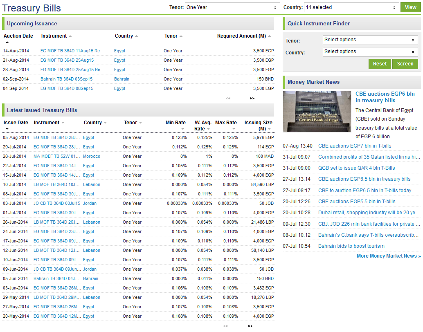
Task: Open instrument 'Bahrain TB 364D 03Sep15'
Action: click(66, 79)
